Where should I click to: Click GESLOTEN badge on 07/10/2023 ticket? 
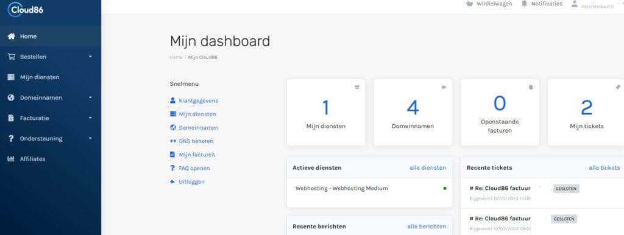click(566, 189)
